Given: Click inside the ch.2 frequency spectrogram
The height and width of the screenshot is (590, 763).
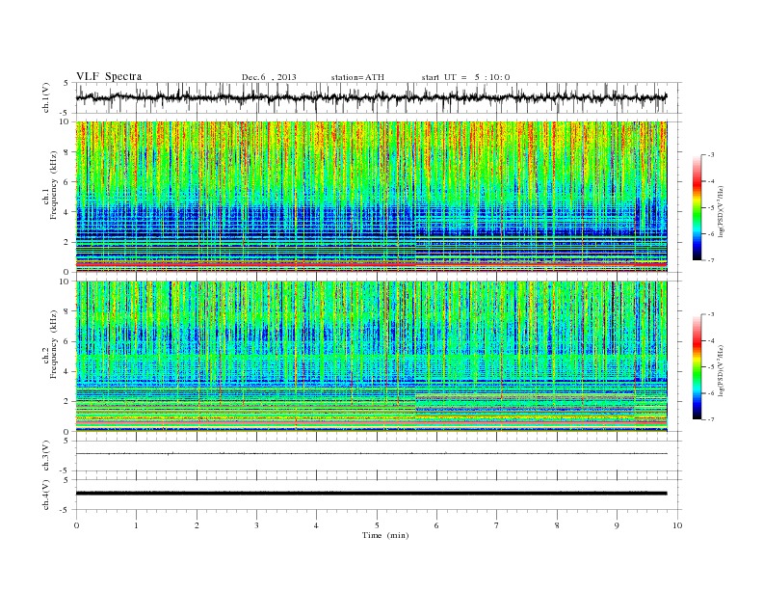Looking at the screenshot, I should 371,357.
